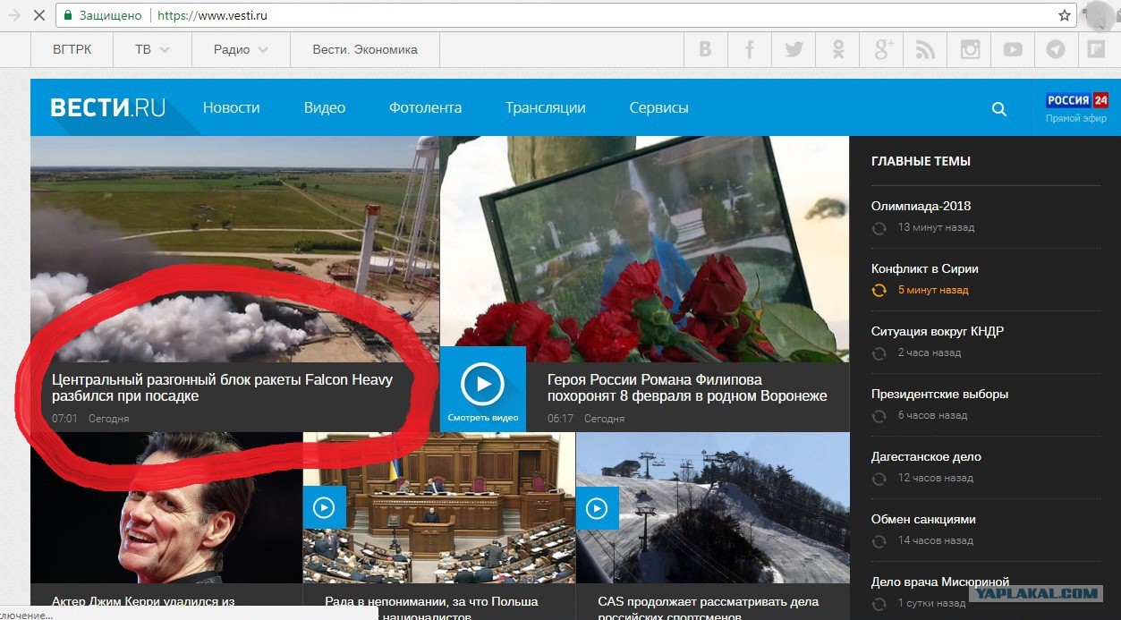The height and width of the screenshot is (620, 1121).
Task: Click refresh icon under Обмен санкциями
Action: pos(879,541)
